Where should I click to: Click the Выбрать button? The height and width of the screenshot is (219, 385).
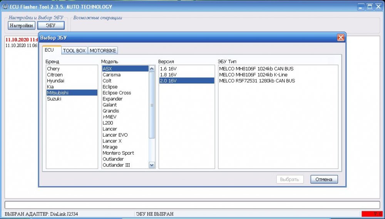coord(290,179)
